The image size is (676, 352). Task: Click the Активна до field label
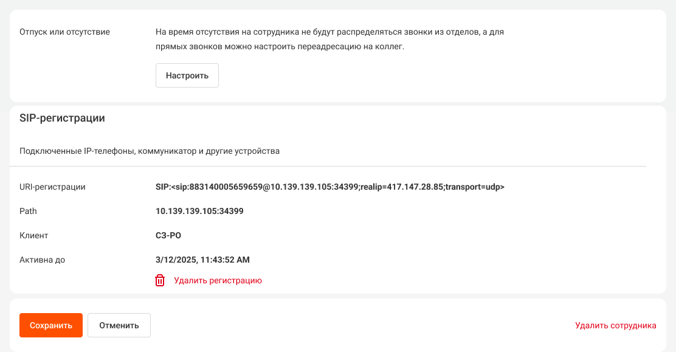pyautogui.click(x=43, y=260)
